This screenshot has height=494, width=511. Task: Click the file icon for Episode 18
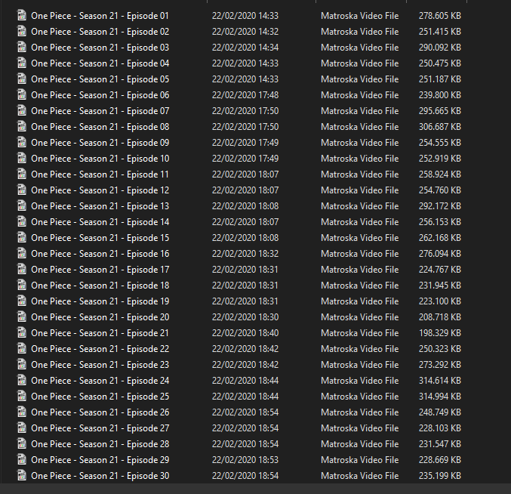[x=22, y=286]
